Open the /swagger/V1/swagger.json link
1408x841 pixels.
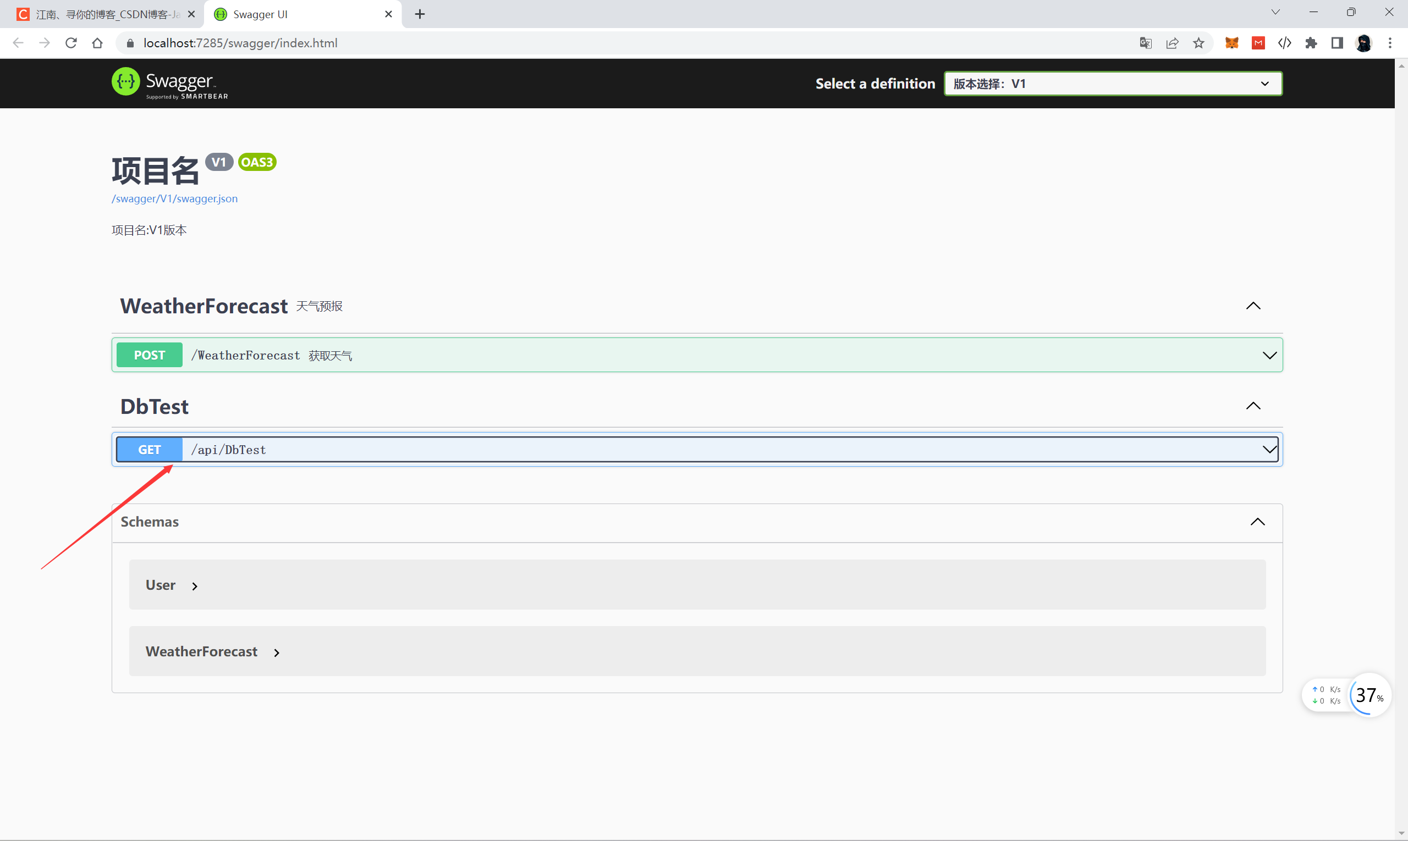[175, 199]
